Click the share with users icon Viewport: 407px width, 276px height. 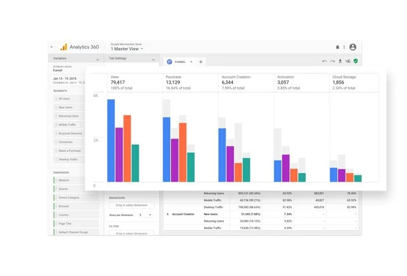[348, 61]
